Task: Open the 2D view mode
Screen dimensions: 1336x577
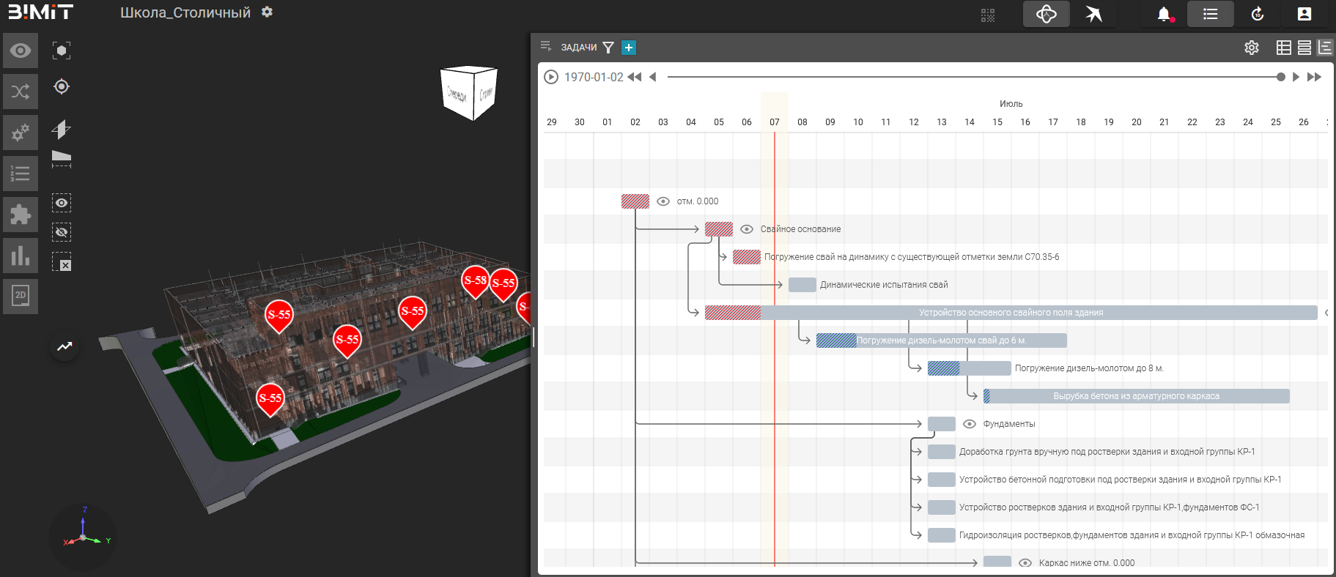Action: point(21,296)
